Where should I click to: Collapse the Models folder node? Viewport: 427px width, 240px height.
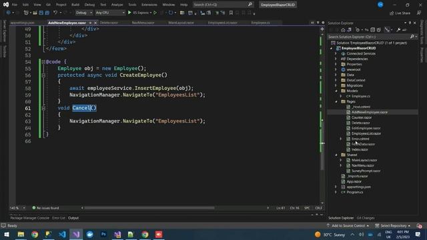coord(336,91)
